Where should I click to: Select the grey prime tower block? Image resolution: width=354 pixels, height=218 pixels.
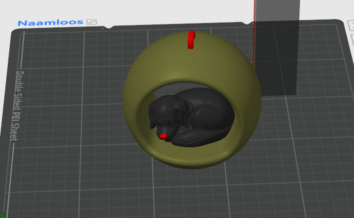(277, 48)
